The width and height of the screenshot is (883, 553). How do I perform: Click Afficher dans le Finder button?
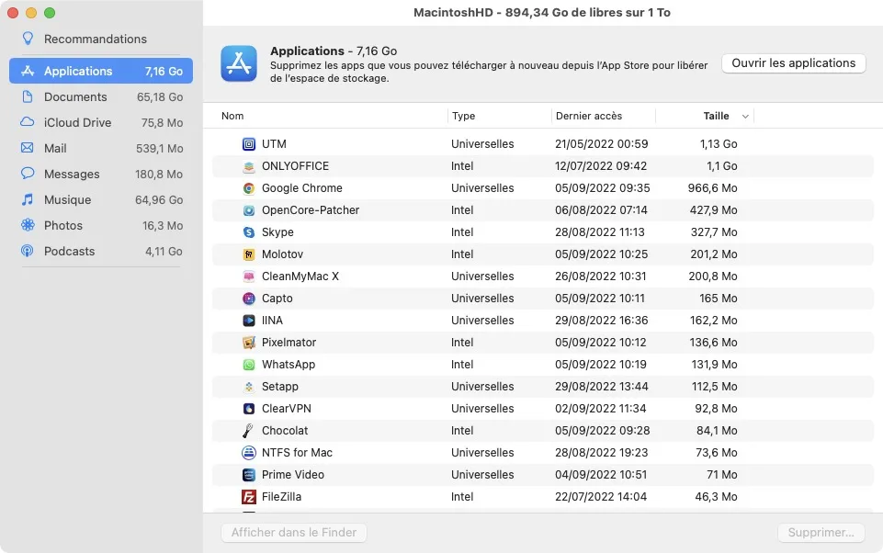click(x=294, y=532)
